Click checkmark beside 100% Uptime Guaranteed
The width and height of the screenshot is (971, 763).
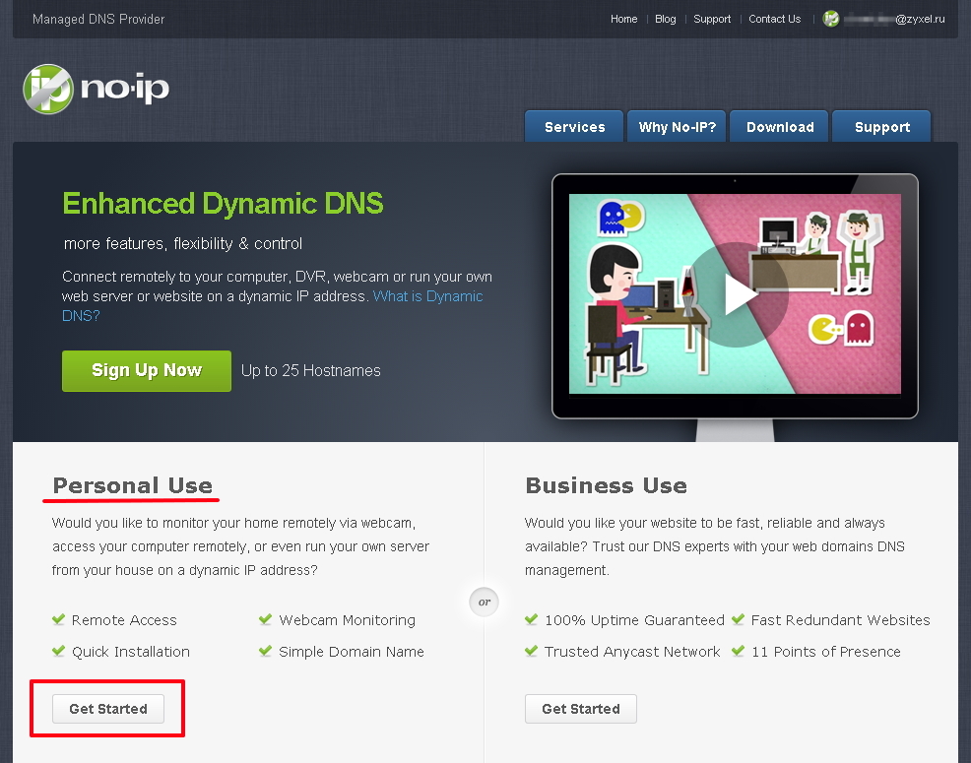tap(532, 620)
